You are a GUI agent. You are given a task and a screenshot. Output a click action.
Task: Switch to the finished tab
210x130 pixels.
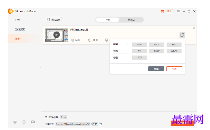pyautogui.click(x=131, y=20)
